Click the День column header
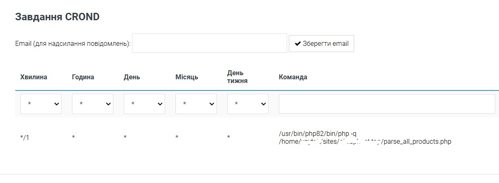 click(x=132, y=77)
